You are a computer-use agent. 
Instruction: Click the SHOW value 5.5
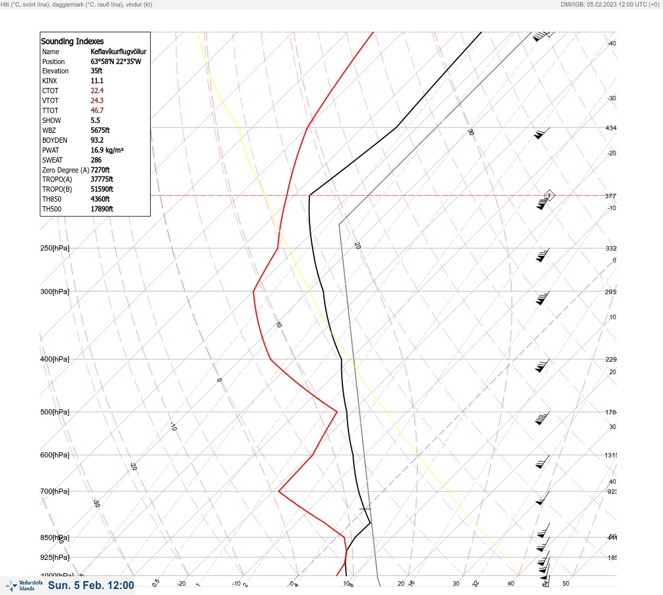pyautogui.click(x=95, y=120)
